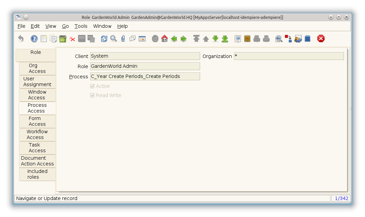Toggle the Read Write checkbox

(x=92, y=95)
